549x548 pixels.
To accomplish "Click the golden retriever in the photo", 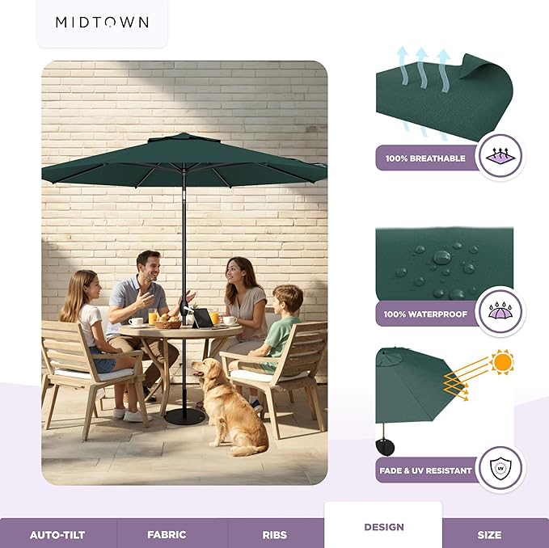I will point(230,406).
